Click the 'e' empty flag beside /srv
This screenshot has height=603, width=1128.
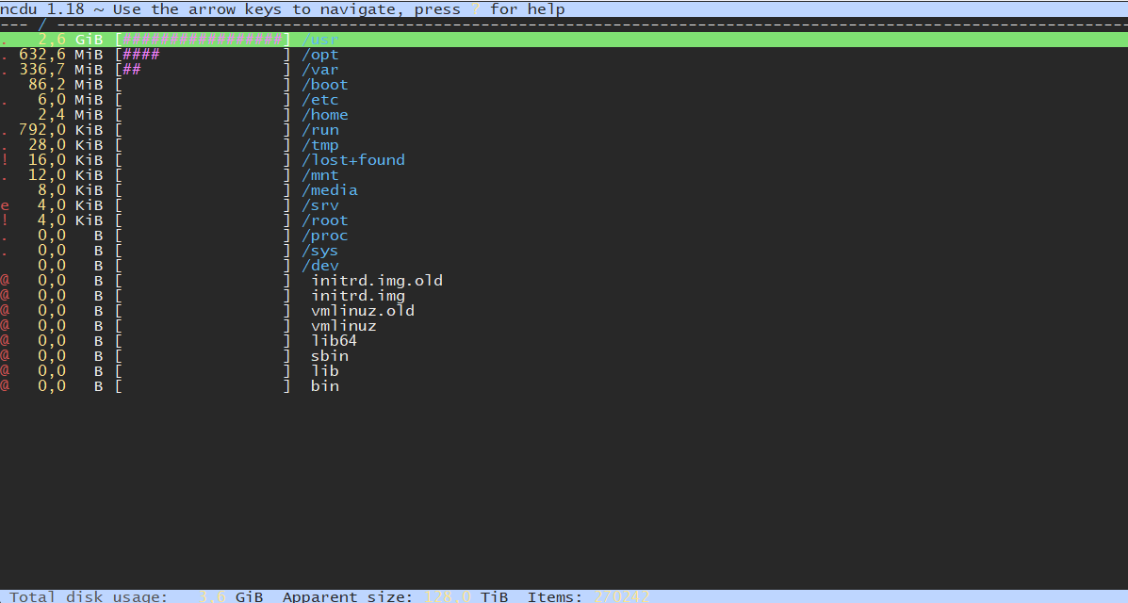[x=5, y=205]
